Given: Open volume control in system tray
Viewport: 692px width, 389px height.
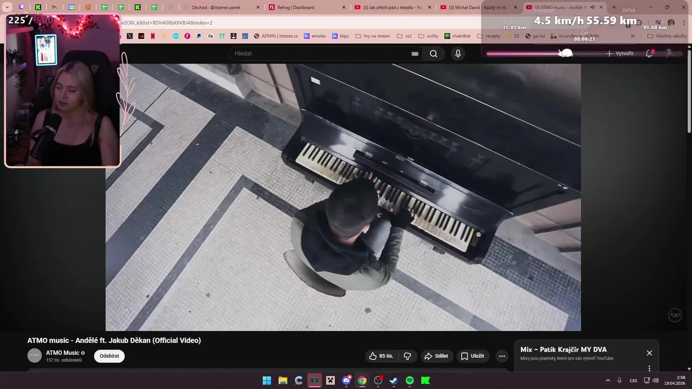Looking at the screenshot, I should (656, 380).
